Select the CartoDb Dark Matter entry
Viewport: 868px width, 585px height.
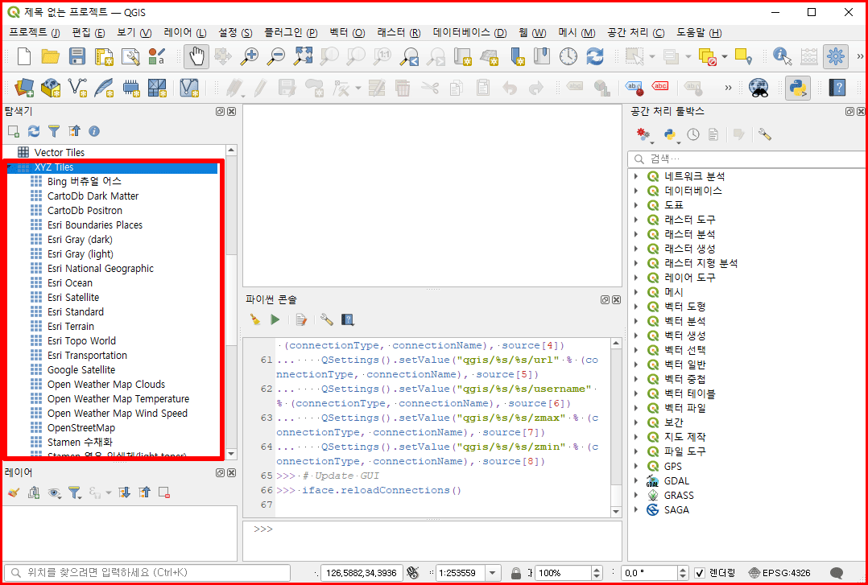pos(93,196)
